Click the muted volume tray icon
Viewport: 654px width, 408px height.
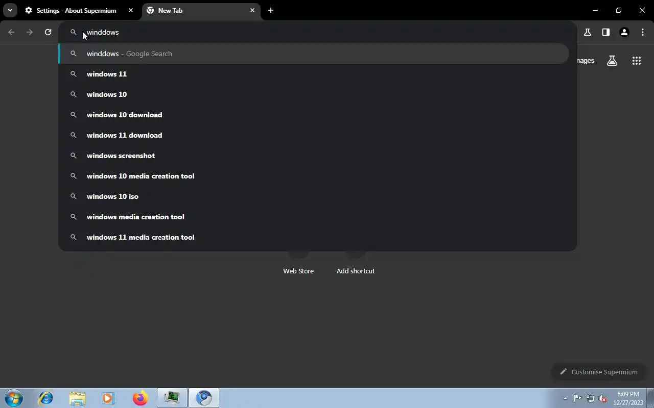[603, 398]
